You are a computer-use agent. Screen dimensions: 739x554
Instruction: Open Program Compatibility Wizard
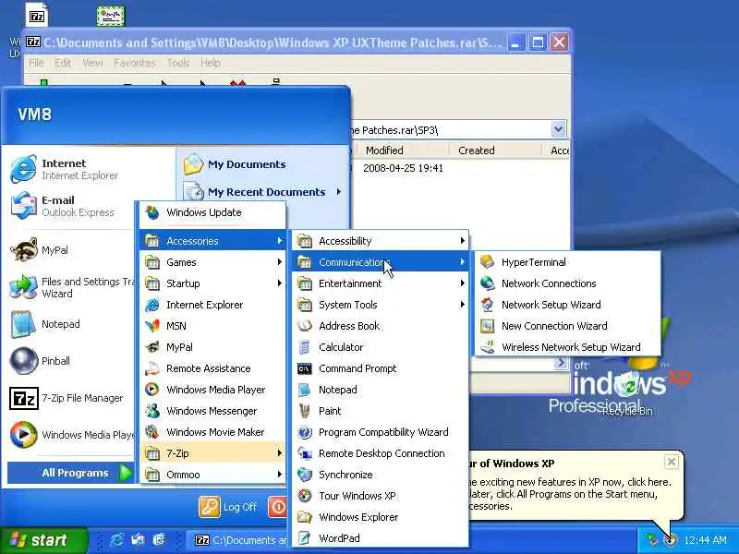click(381, 432)
